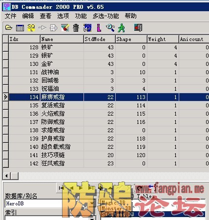Image resolution: width=209 pixels, height=220 pixels.
Task: Open the filter table icon
Action: pyautogui.click(x=65, y=28)
